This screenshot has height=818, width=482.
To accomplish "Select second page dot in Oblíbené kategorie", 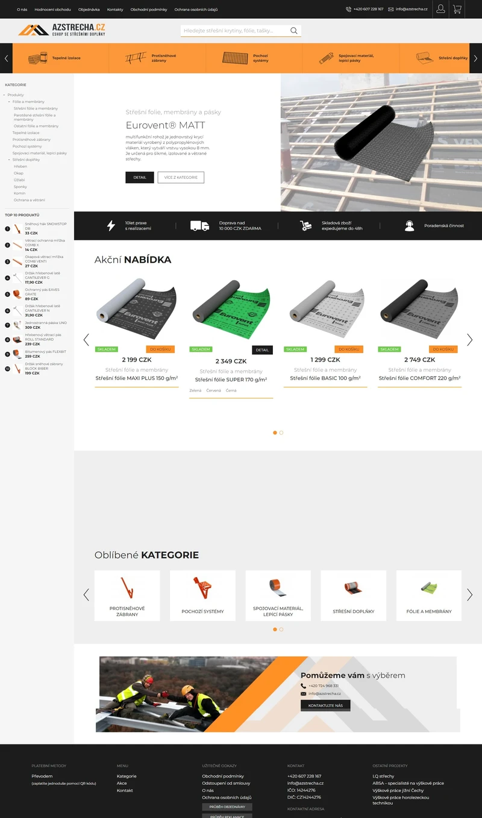I will click(281, 629).
